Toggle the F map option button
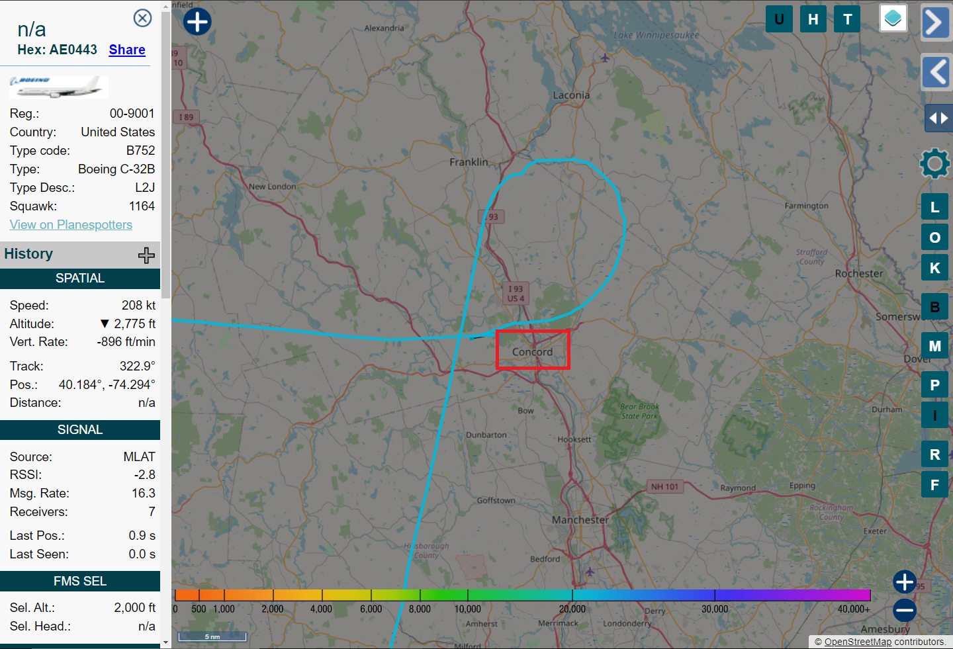The image size is (953, 649). tap(934, 485)
